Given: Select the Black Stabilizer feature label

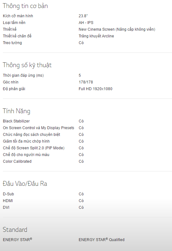Looking at the screenshot, I should pyautogui.click(x=16, y=121).
